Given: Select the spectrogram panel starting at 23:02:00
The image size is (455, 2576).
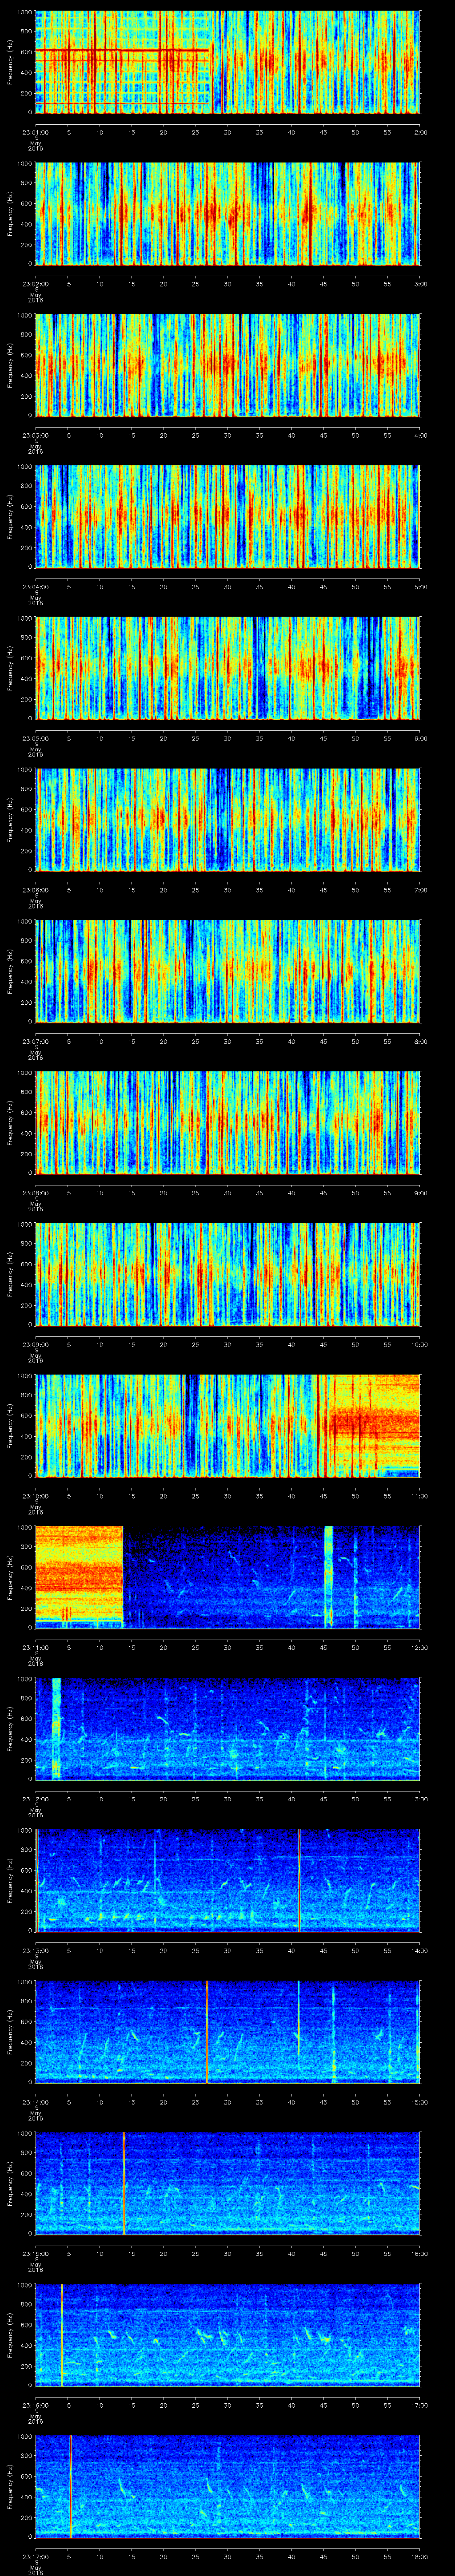Looking at the screenshot, I should pos(228,213).
